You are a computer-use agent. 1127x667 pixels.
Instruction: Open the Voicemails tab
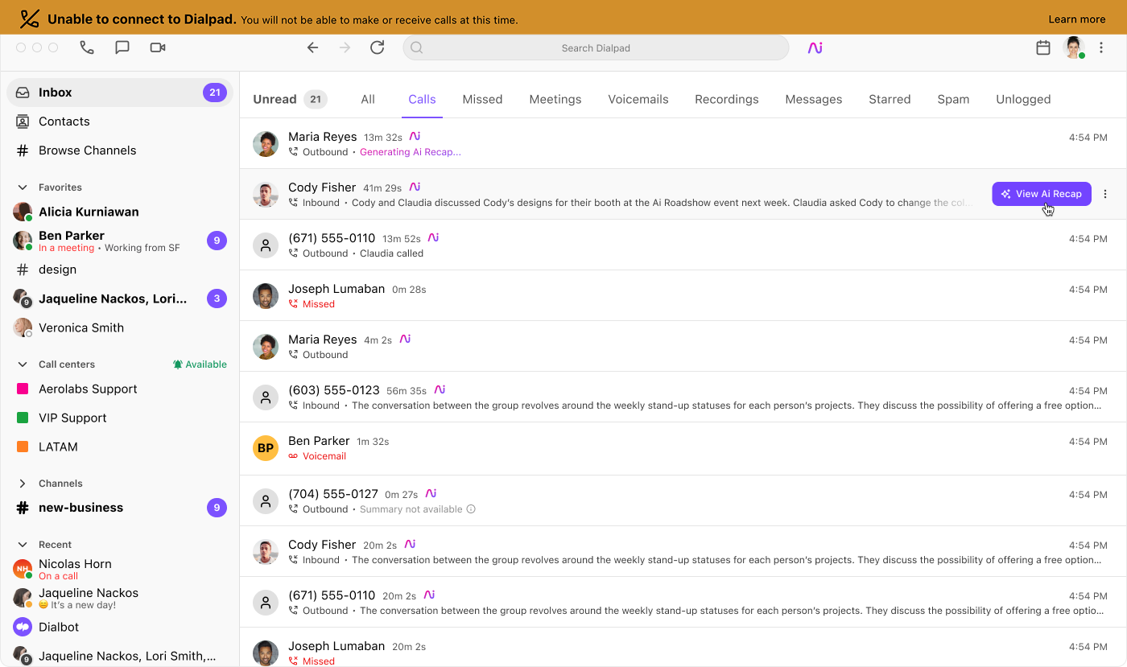[638, 100]
